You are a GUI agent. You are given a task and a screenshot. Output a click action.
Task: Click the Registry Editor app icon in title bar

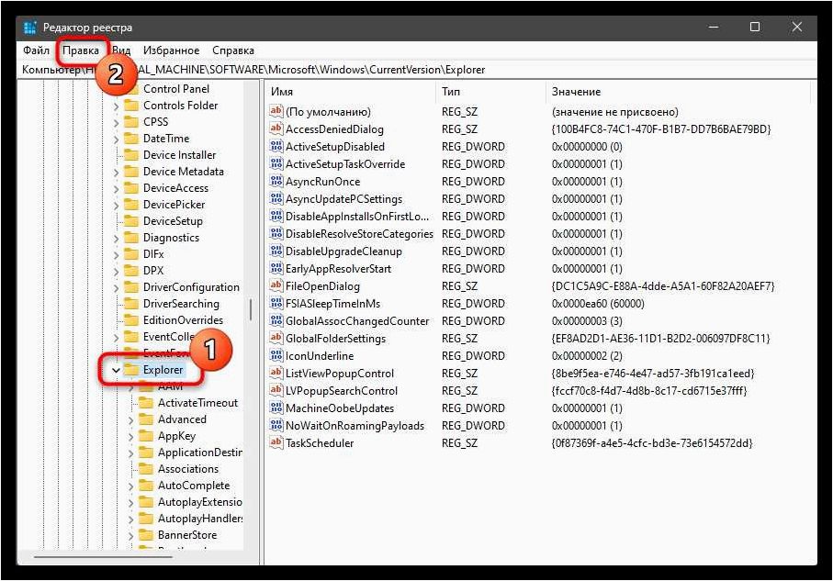pos(31,28)
